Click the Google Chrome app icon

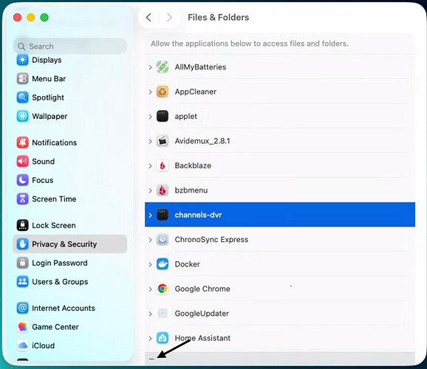pyautogui.click(x=163, y=289)
